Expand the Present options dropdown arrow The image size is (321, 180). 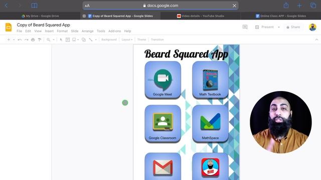click(279, 27)
